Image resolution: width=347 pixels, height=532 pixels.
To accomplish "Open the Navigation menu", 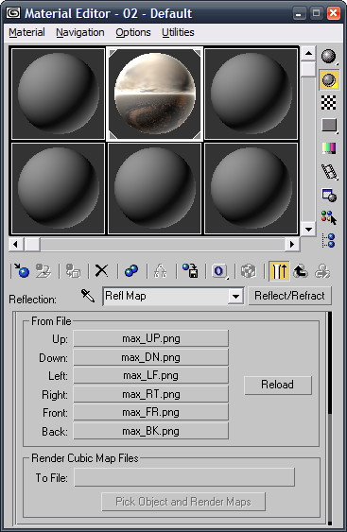I will pyautogui.click(x=80, y=32).
